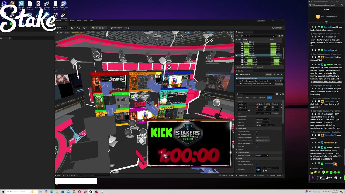The height and width of the screenshot is (194, 345).
Task: Open the Location type dropdown
Action: [242, 104]
